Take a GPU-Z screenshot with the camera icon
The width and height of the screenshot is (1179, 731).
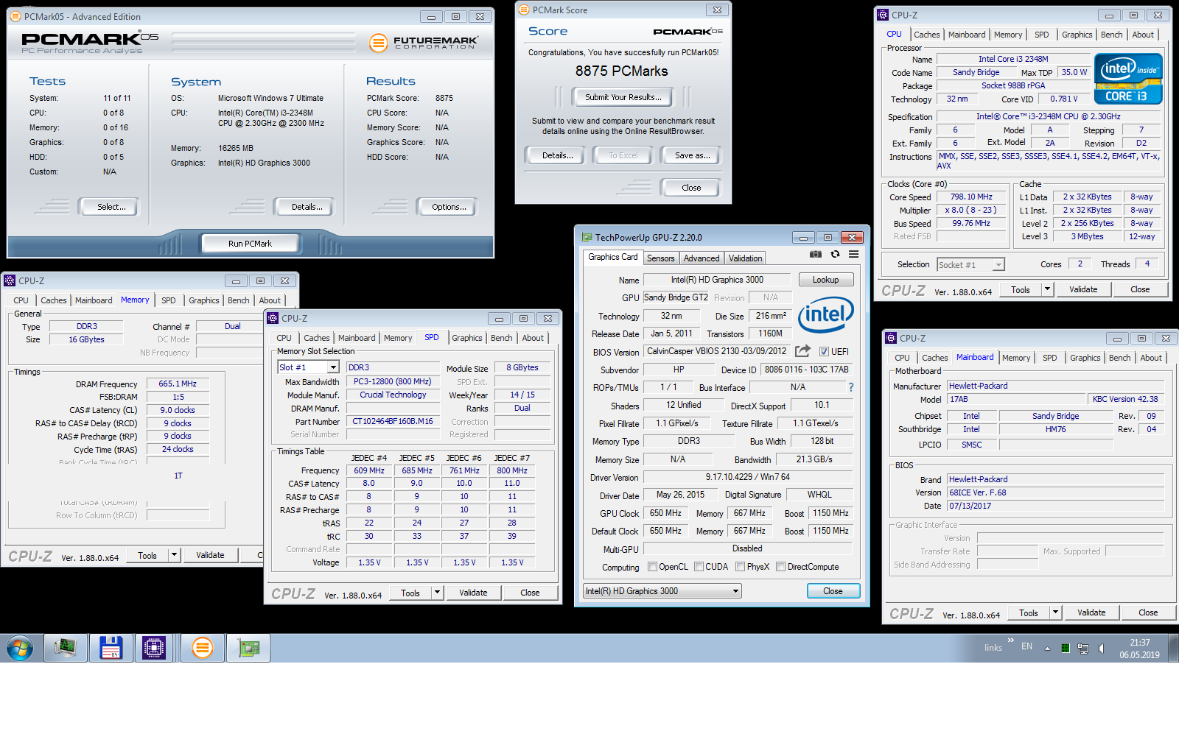click(816, 254)
